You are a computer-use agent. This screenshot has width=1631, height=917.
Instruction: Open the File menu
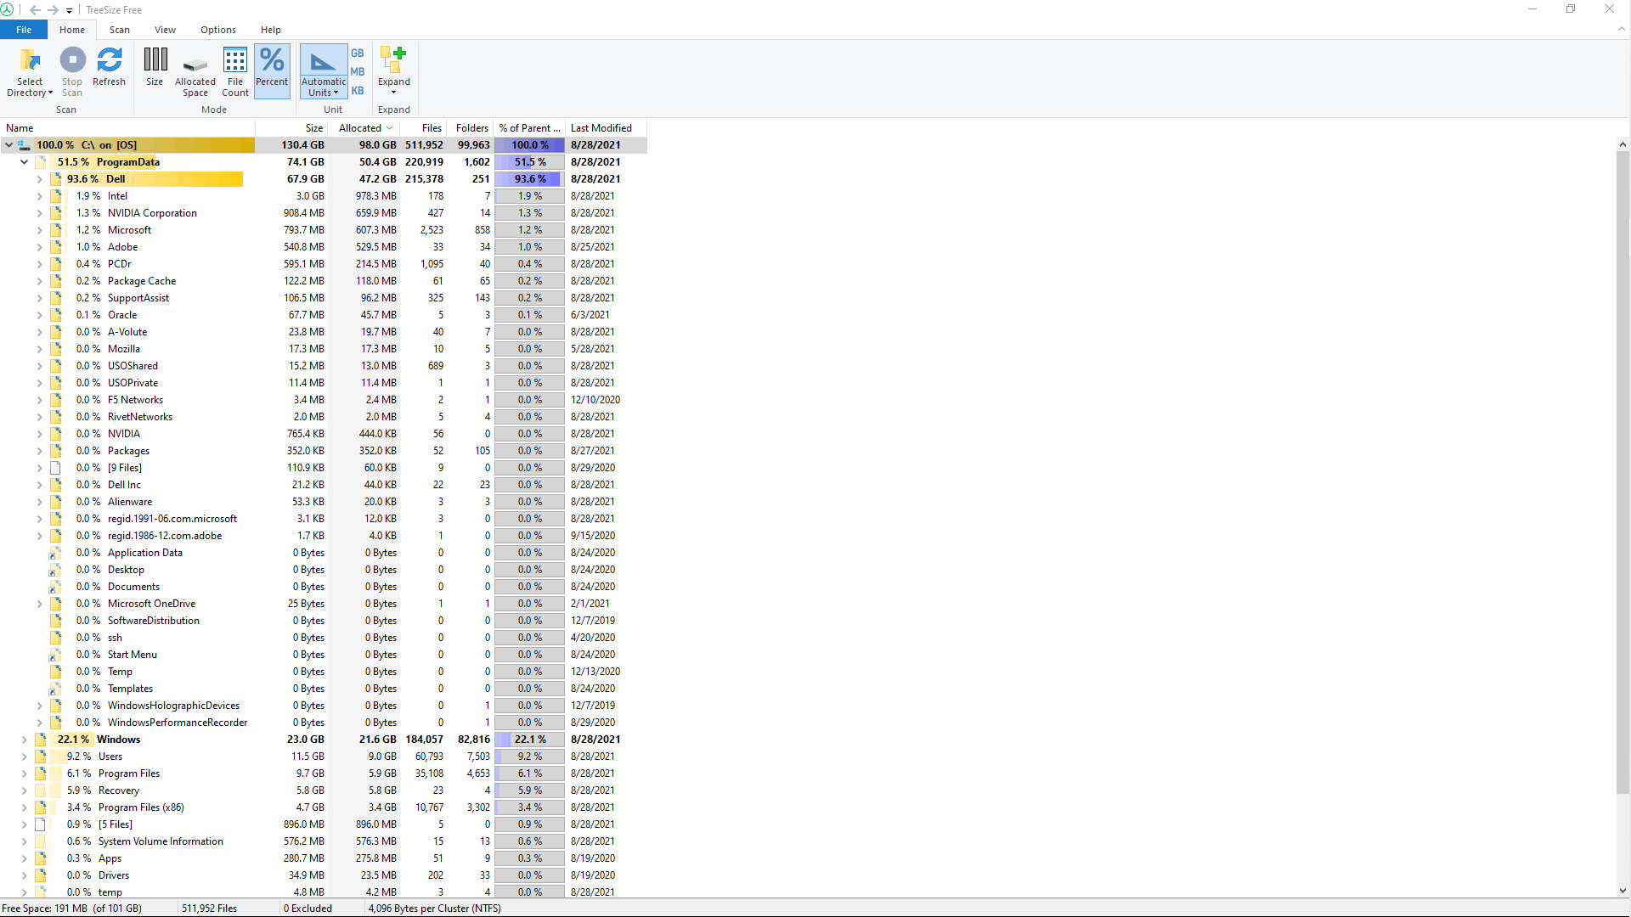pyautogui.click(x=24, y=30)
